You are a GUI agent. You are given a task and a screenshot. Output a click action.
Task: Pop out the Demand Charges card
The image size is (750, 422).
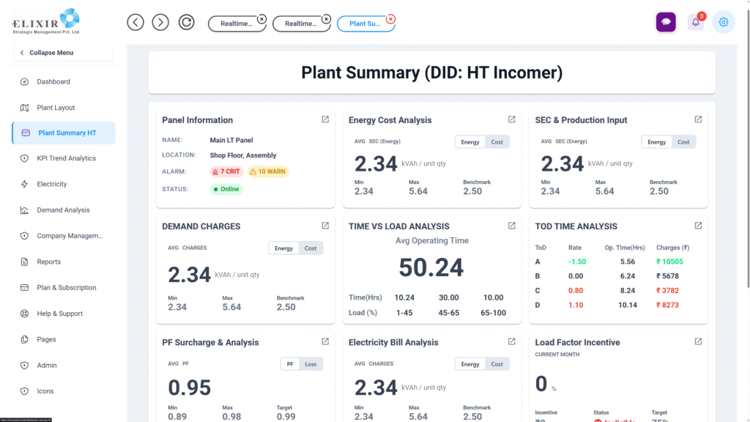point(325,226)
